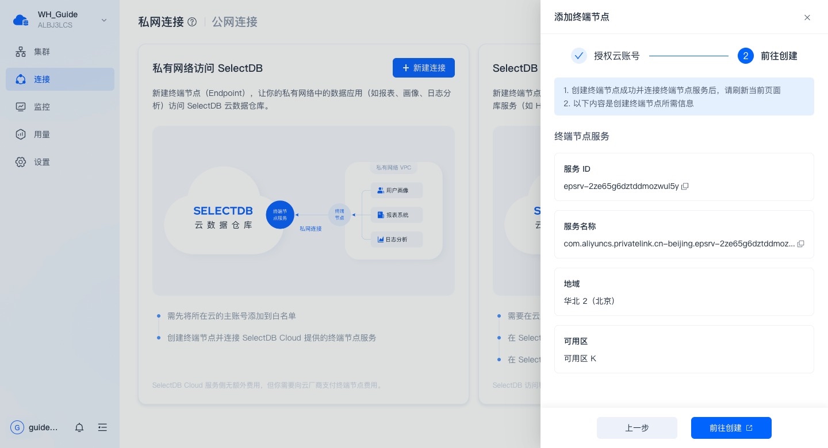The width and height of the screenshot is (828, 448).
Task: Click the 上一步 button
Action: pos(637,428)
